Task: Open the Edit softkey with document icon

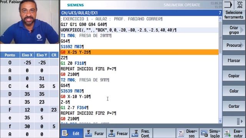Action: point(72,133)
